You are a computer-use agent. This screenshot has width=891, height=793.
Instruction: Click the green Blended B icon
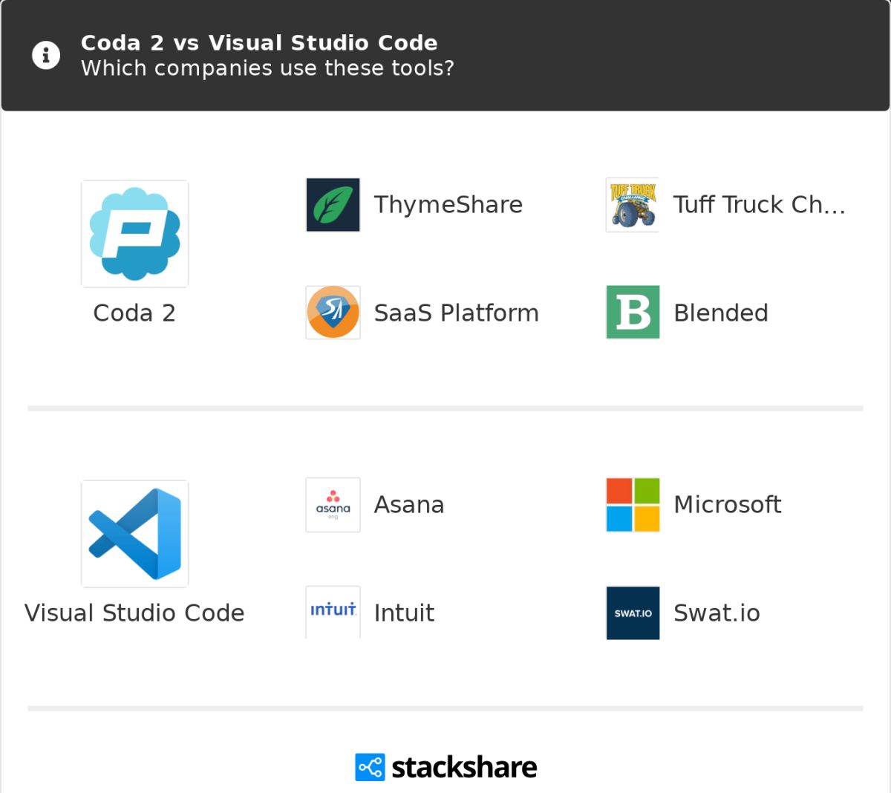point(633,313)
